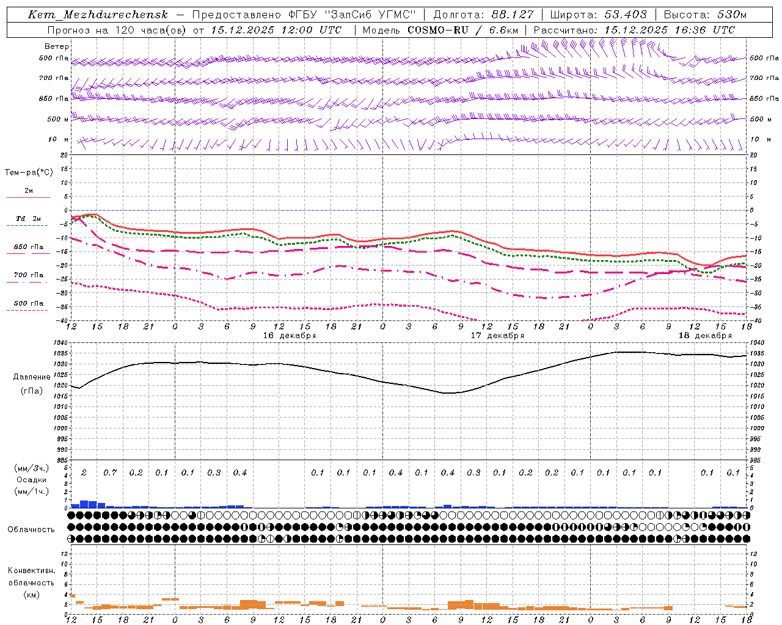Click the dotted line sample under temperature 500 гПа legend
Viewport: 782px width, 625px height.
(x=27, y=311)
